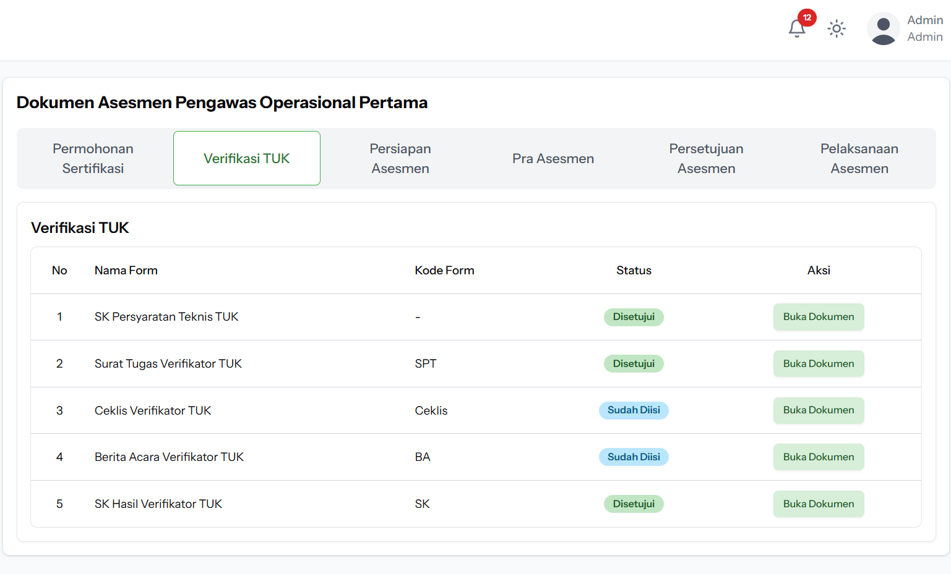This screenshot has width=951, height=574.
Task: Open the notifications bell icon
Action: pyautogui.click(x=797, y=28)
